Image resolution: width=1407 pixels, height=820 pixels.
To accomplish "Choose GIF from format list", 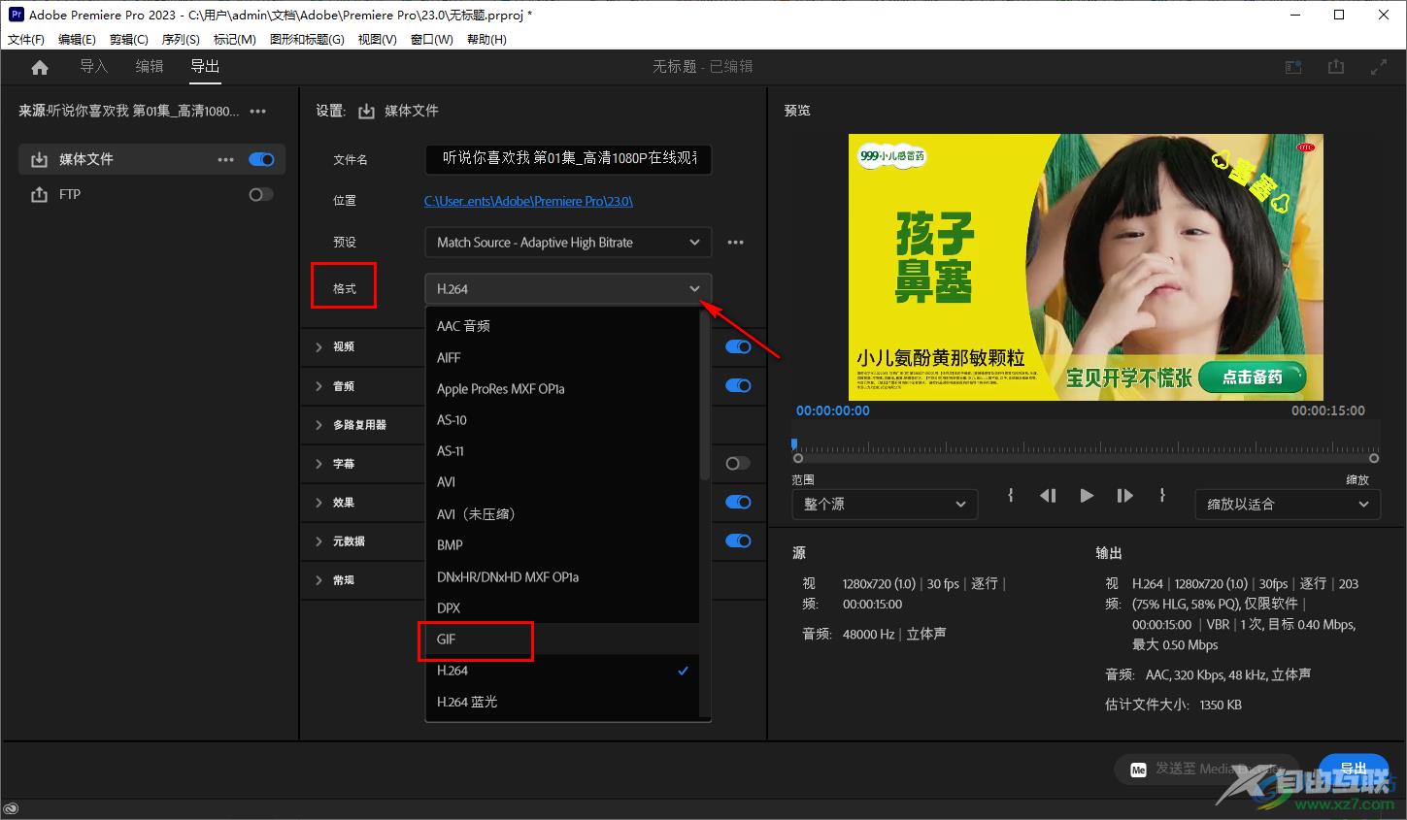I will point(562,640).
